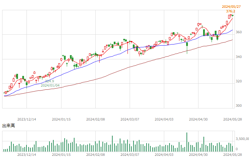The width and height of the screenshot is (249, 159).
Task: Click the 2023/12/14 date under volume chart
Action: tap(27, 154)
